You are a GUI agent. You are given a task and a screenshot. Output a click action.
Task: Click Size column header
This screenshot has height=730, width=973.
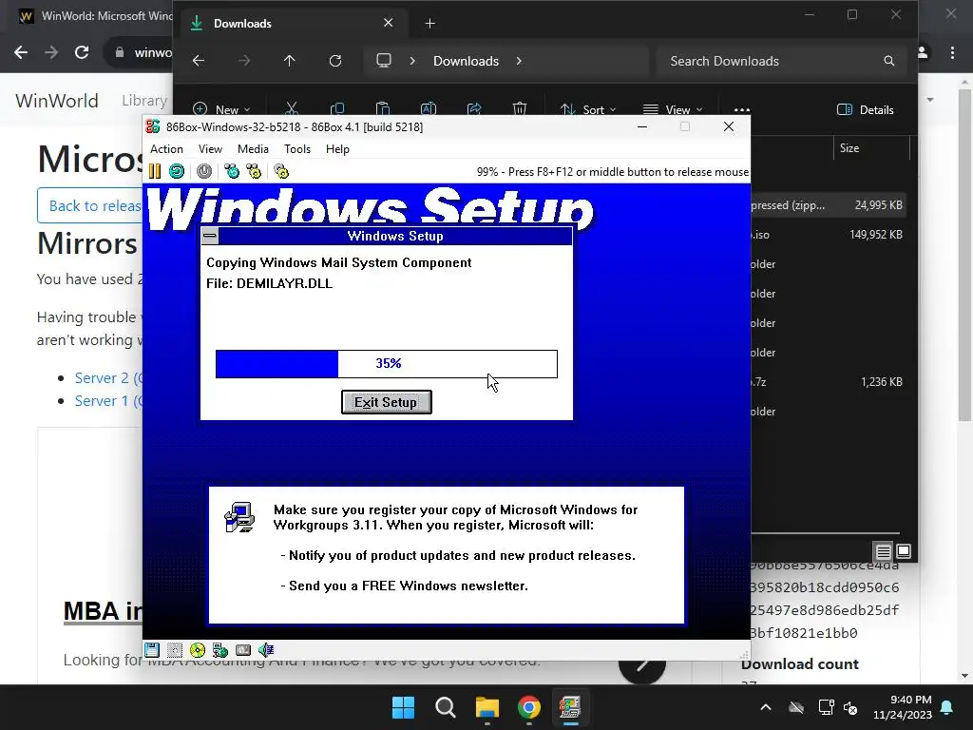(x=871, y=147)
